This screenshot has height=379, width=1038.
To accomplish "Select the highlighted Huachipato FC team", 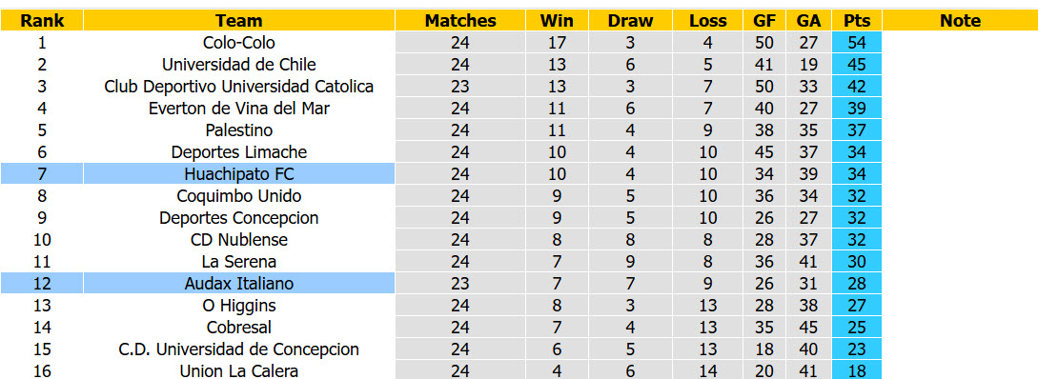I will (x=239, y=174).
